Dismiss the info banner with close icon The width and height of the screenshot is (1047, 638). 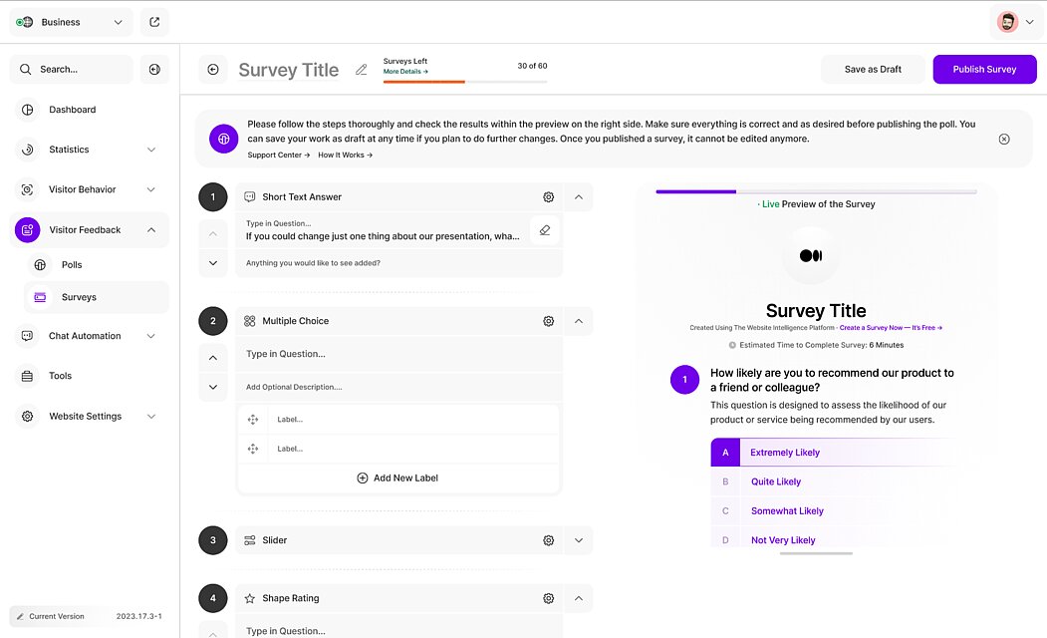(x=1004, y=139)
